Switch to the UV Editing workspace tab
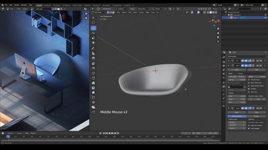Viewport: 268px width, 150px height. (x=66, y=5)
